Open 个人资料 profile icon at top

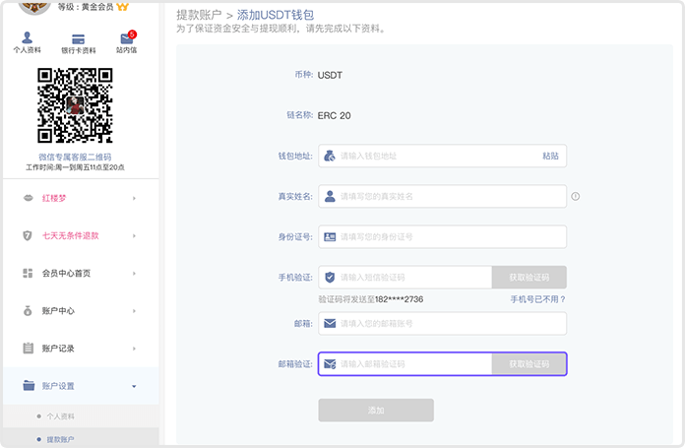pyautogui.click(x=28, y=37)
